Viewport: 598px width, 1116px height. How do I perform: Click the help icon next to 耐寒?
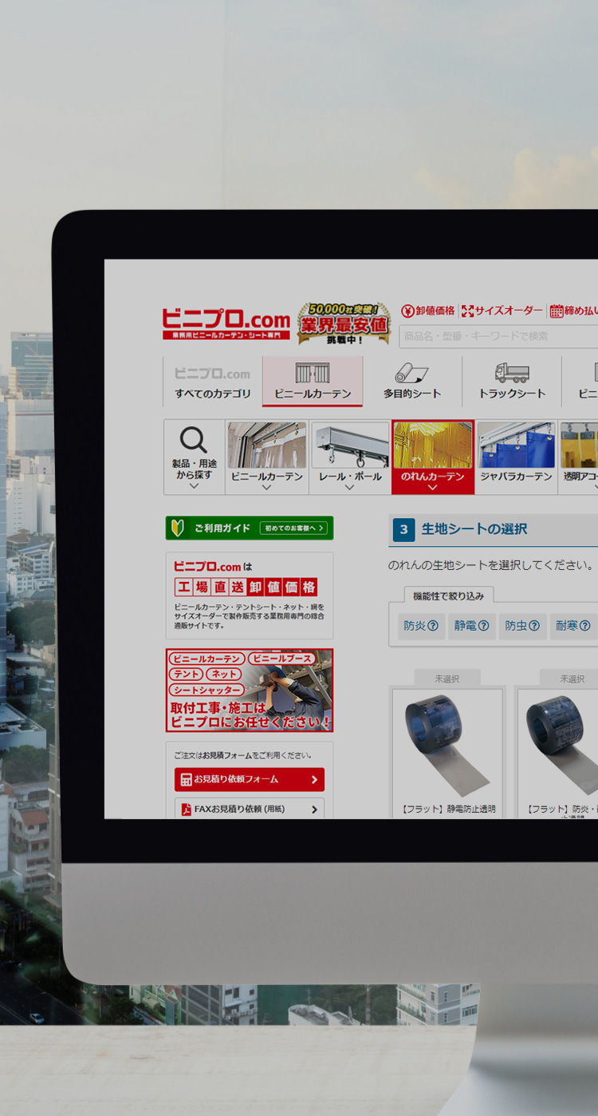[584, 626]
